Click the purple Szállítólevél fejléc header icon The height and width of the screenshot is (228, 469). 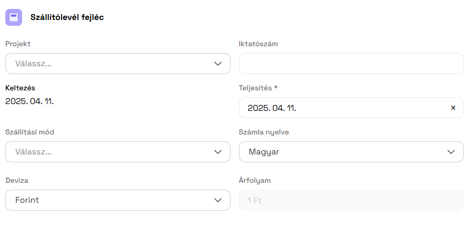coord(14,17)
